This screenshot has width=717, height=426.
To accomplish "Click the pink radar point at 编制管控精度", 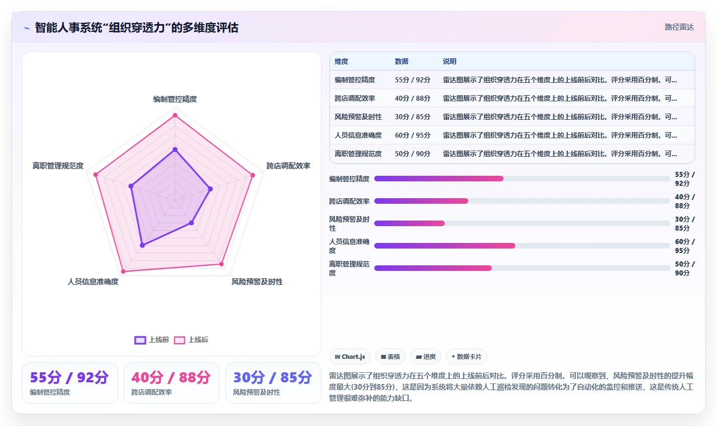I will tap(175, 115).
